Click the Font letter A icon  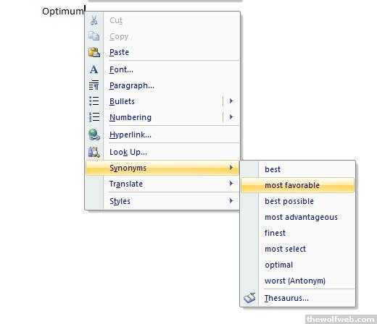point(94,69)
